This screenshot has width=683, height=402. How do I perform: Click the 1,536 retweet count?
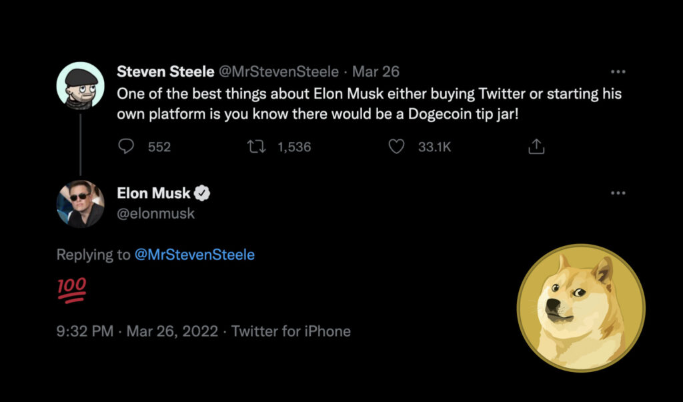(294, 147)
